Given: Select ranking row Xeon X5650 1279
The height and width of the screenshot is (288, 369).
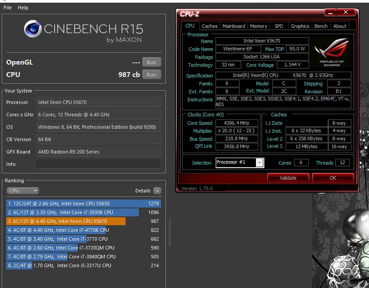Looking at the screenshot, I should pyautogui.click(x=83, y=204).
